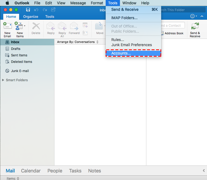
Task: Select the Sent Items folder
Action: [x=27, y=55]
